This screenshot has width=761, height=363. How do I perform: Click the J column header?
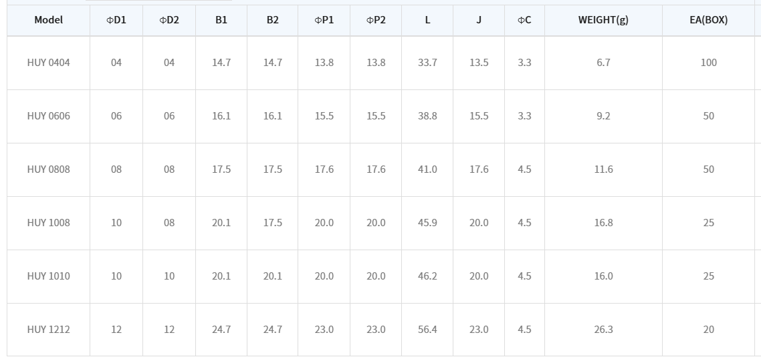tap(479, 20)
